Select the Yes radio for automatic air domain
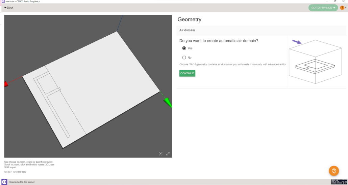 coord(184,48)
